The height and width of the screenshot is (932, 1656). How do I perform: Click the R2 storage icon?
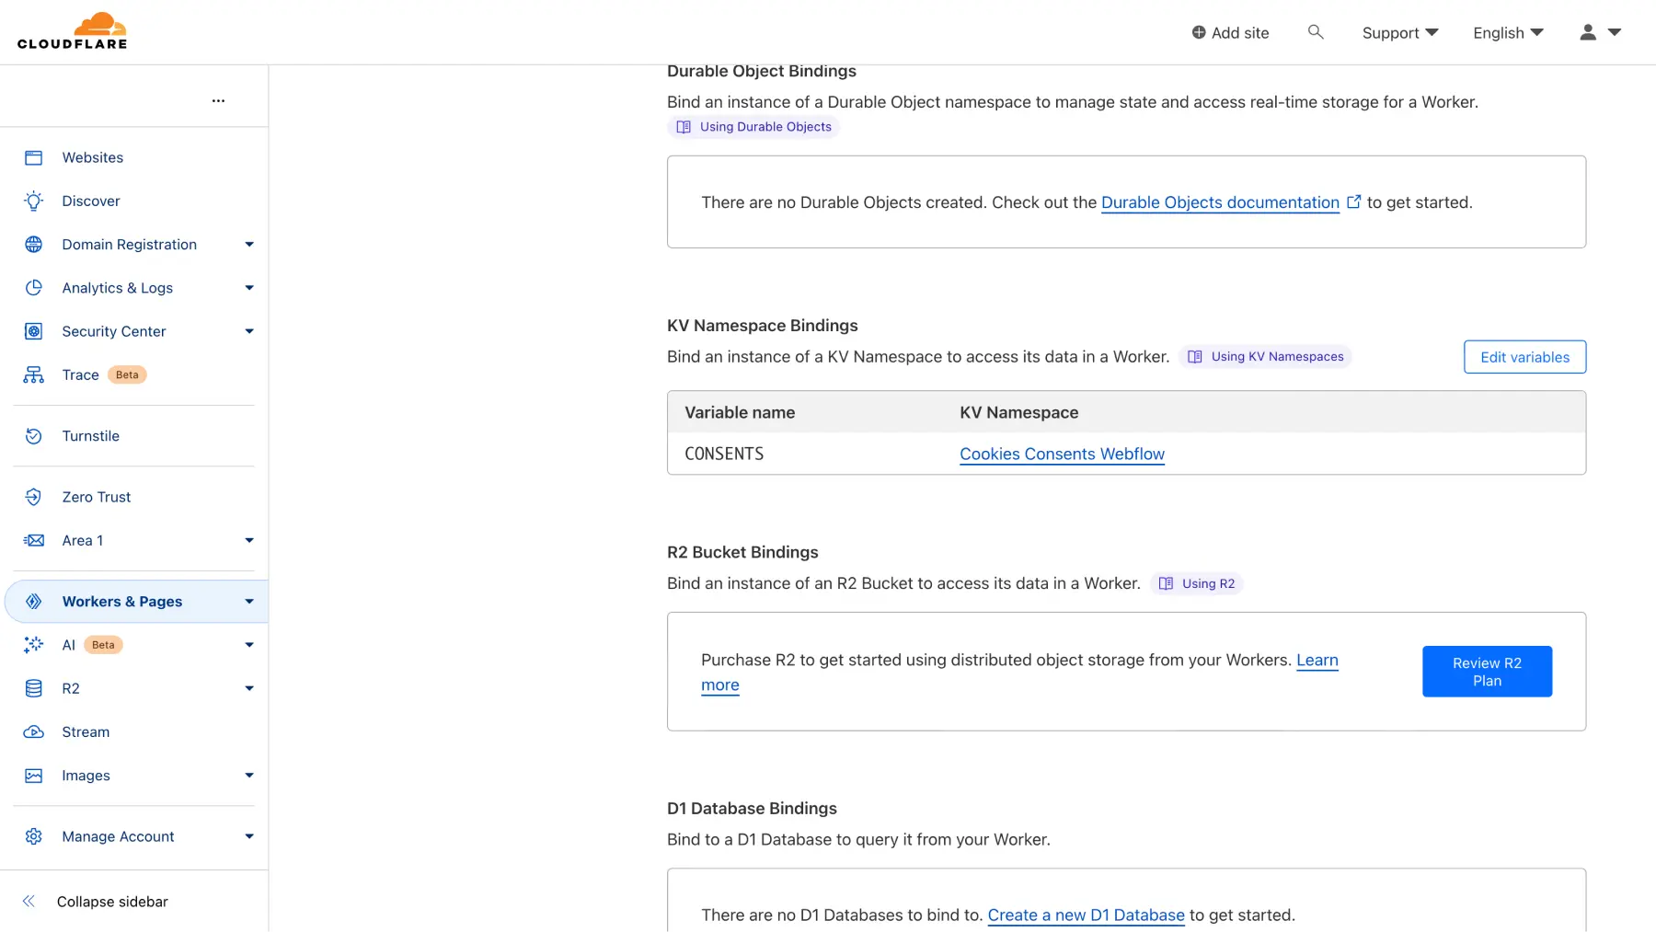pyautogui.click(x=34, y=688)
